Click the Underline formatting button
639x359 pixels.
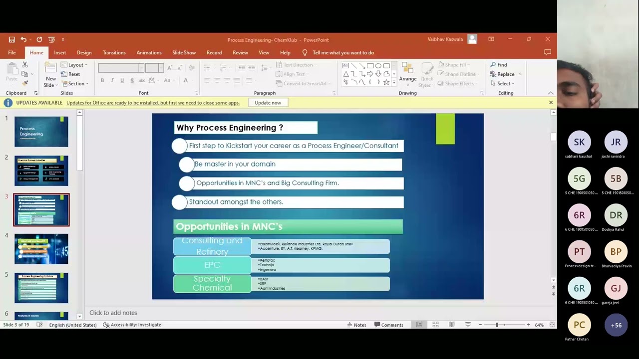(x=121, y=80)
